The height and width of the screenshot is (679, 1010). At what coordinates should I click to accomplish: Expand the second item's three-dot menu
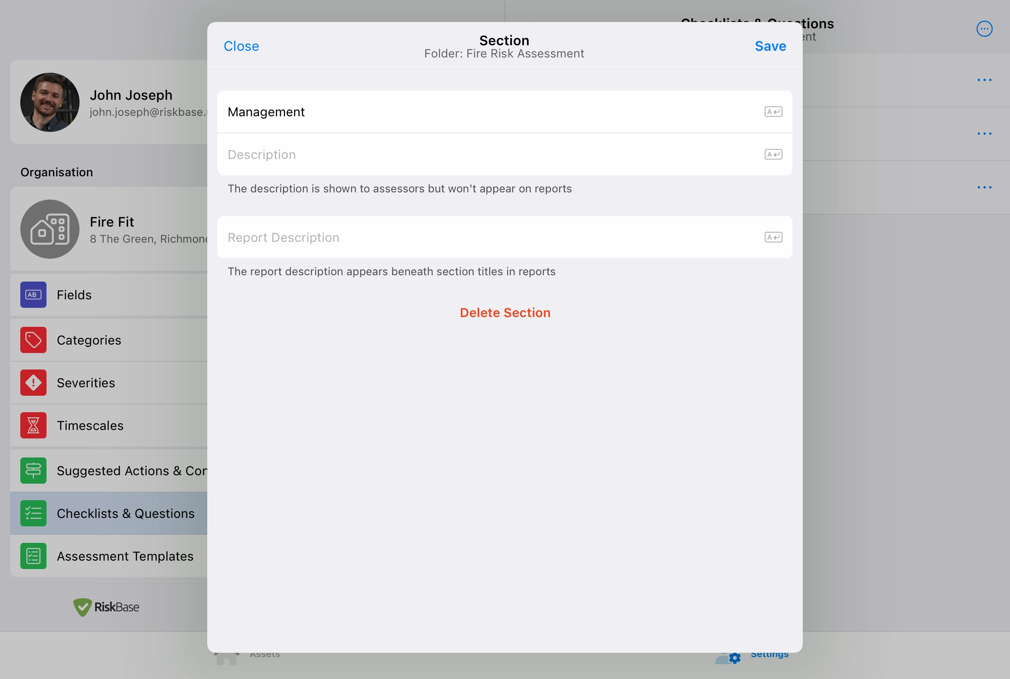(x=984, y=133)
